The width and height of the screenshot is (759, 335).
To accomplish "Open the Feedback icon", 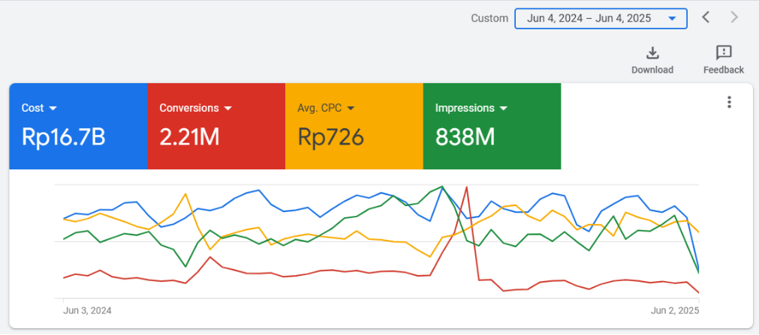I will (724, 52).
